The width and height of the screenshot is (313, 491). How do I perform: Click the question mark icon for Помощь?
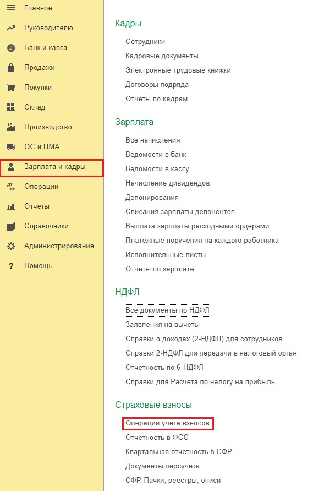(x=11, y=266)
